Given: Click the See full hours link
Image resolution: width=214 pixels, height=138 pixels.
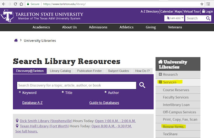Looking at the screenshot, I should tap(27, 131).
